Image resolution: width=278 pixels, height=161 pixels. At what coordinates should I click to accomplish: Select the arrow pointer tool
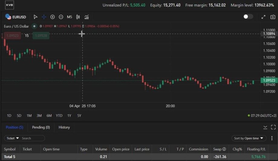pyautogui.click(x=35, y=17)
